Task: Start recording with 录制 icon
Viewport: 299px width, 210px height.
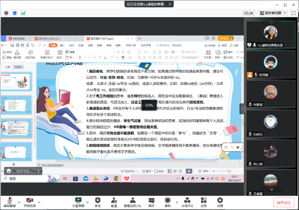Action: click(x=167, y=201)
